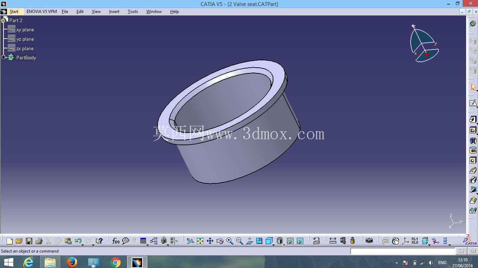This screenshot has width=478, height=268.
Task: Click the Measure Between ruler icon
Action: click(333, 241)
